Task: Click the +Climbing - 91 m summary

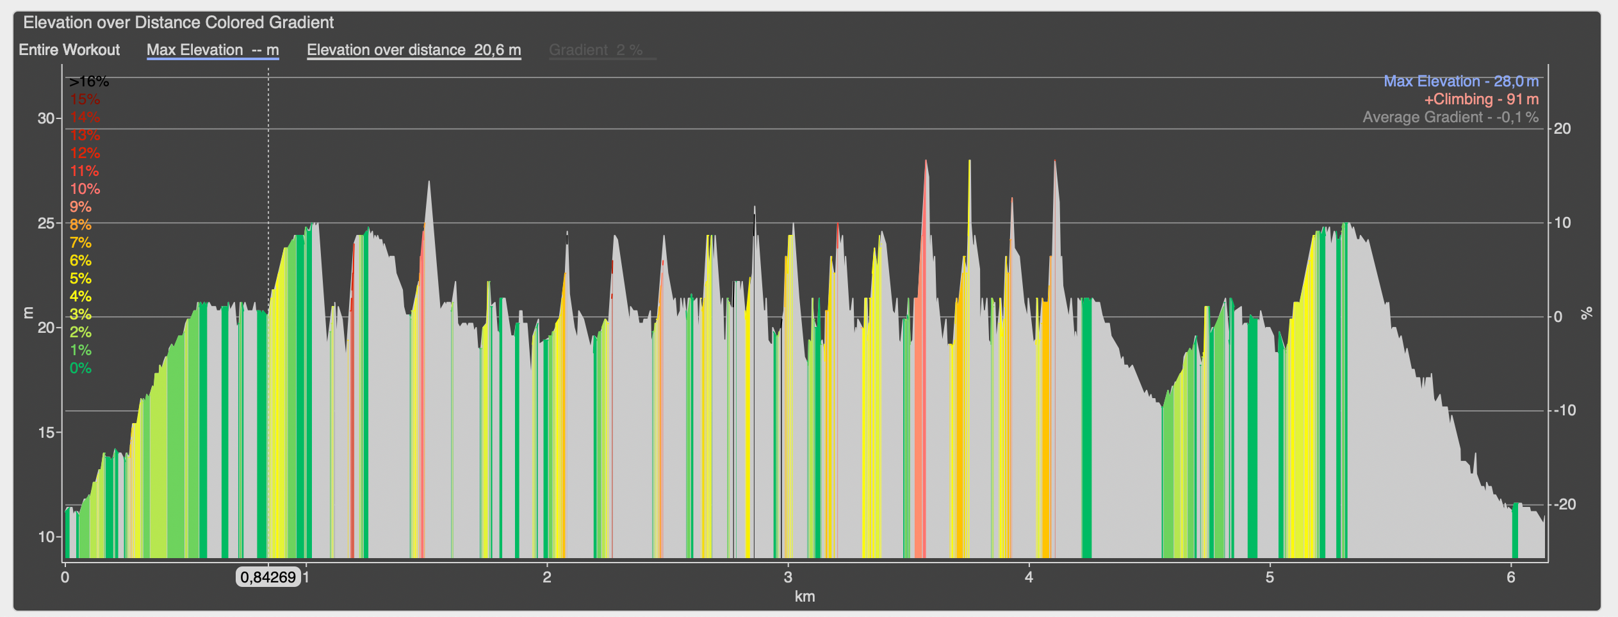Action: 1482,99
